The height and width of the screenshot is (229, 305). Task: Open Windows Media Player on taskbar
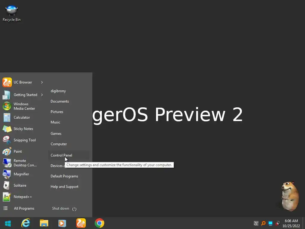coord(62,223)
